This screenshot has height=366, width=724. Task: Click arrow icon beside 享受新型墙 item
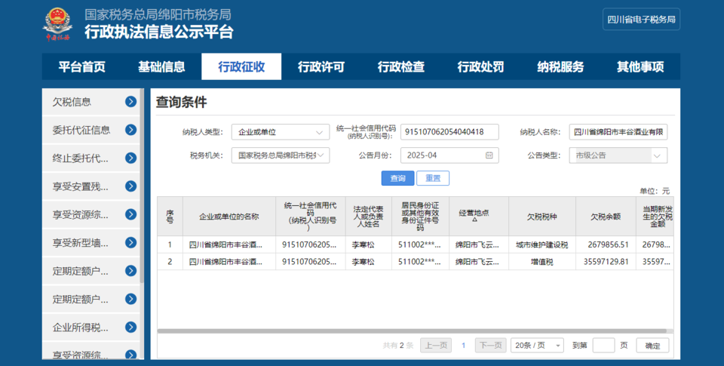[x=131, y=242]
